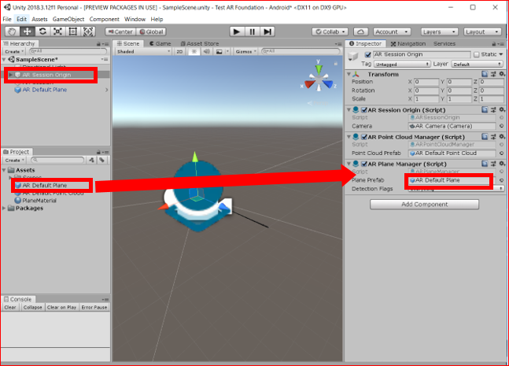Expand the Packages folder
Viewport: 509px width, 366px height.
[x=4, y=208]
